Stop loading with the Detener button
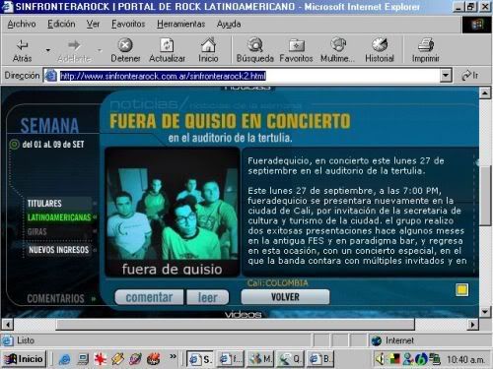 tap(125, 50)
